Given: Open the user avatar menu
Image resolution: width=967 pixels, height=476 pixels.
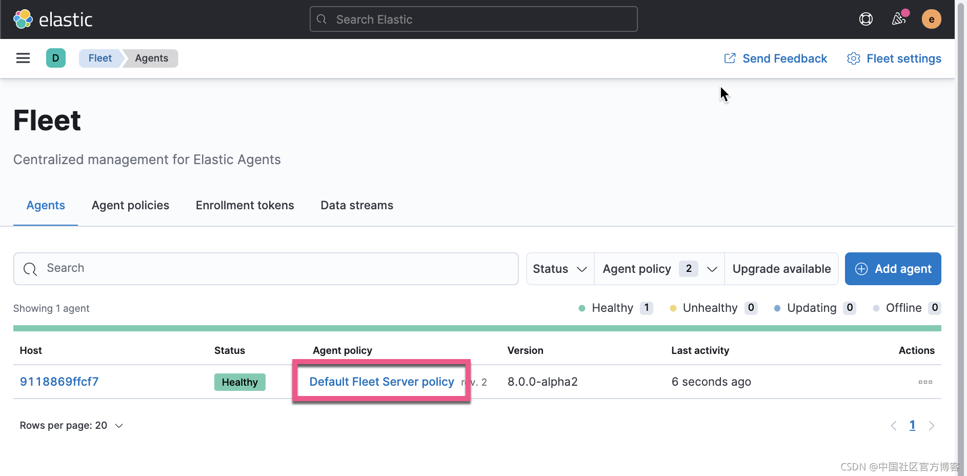Looking at the screenshot, I should pyautogui.click(x=931, y=19).
